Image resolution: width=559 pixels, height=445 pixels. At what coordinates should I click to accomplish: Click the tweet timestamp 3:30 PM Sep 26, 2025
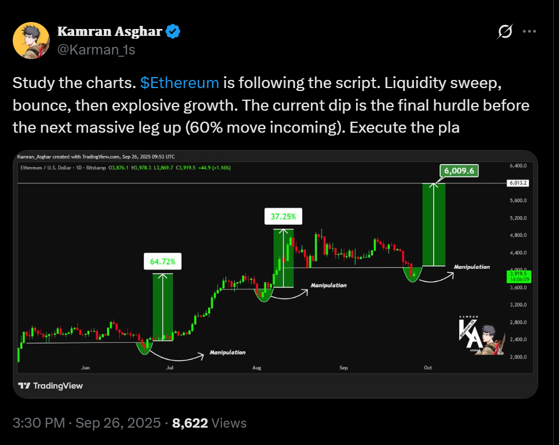[86, 424]
